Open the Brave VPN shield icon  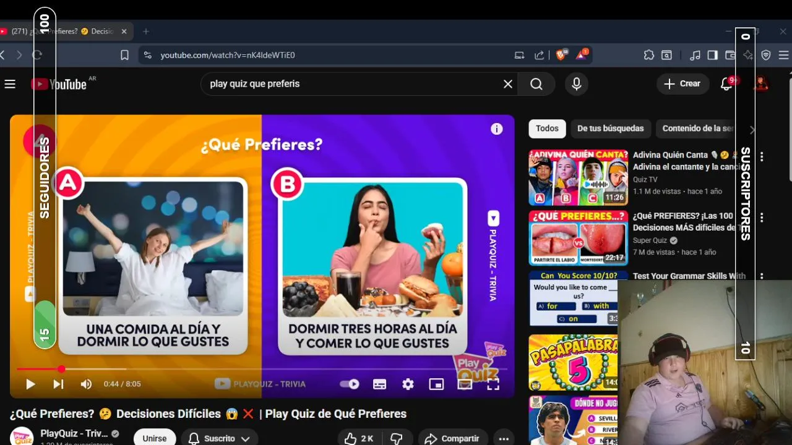click(766, 55)
